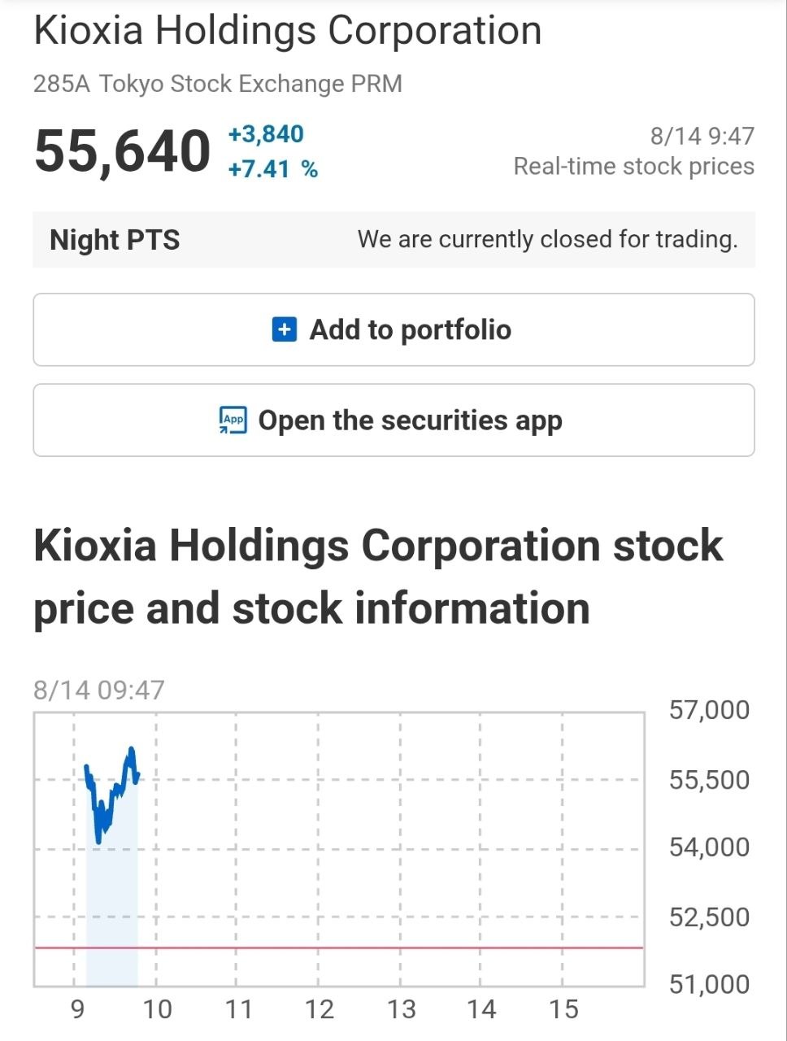The width and height of the screenshot is (787, 1041).
Task: Select the Night PTS label
Action: pos(115,240)
